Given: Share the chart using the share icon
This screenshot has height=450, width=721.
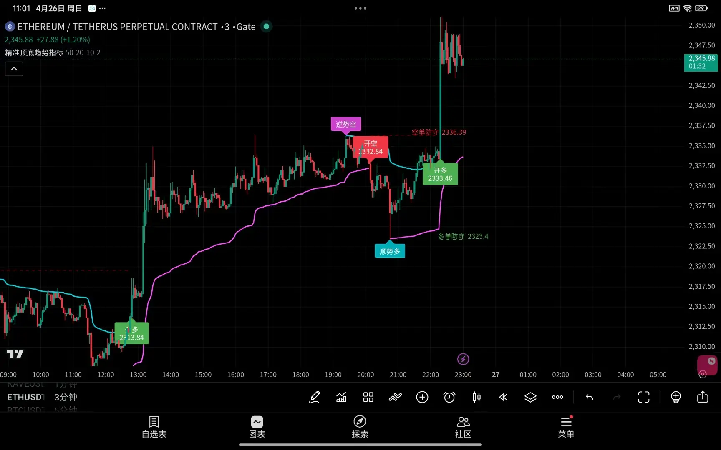Looking at the screenshot, I should click(703, 397).
